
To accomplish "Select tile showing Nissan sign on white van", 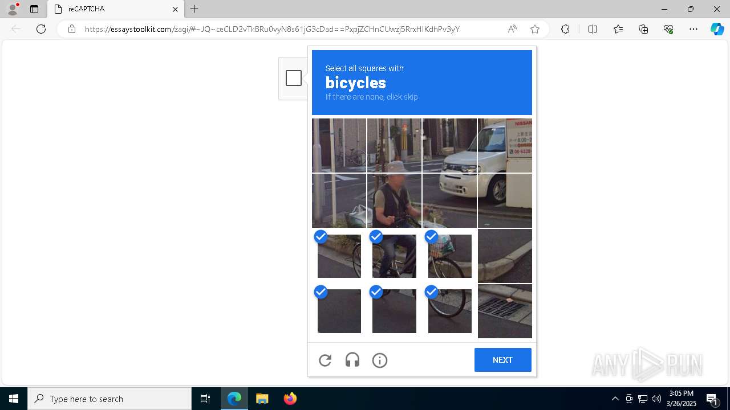I will [505, 145].
